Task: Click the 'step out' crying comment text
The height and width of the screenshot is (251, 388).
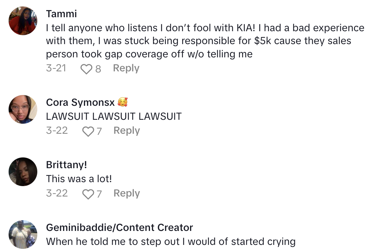Action: pyautogui.click(x=171, y=241)
